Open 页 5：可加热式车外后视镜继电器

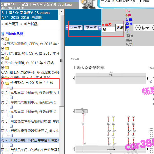(x=30, y=121)
